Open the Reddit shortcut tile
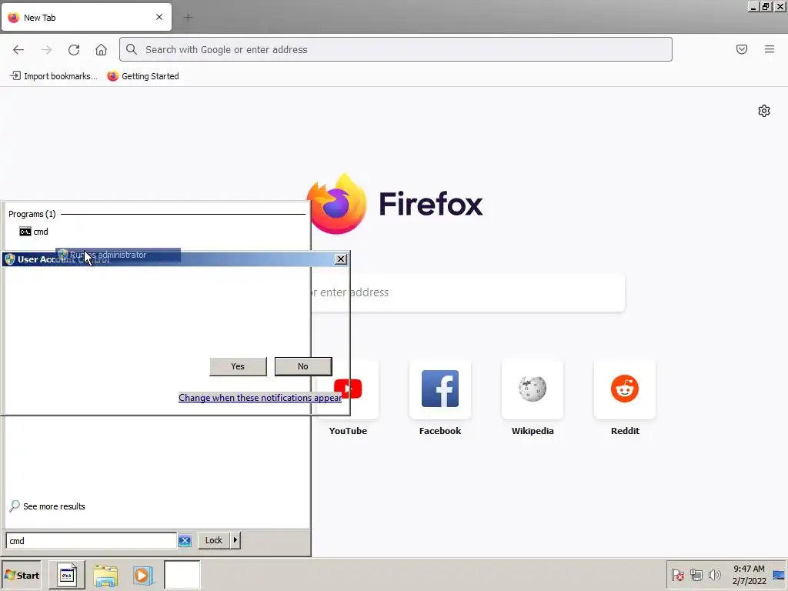Screen dimensions: 788x591 pyautogui.click(x=625, y=397)
